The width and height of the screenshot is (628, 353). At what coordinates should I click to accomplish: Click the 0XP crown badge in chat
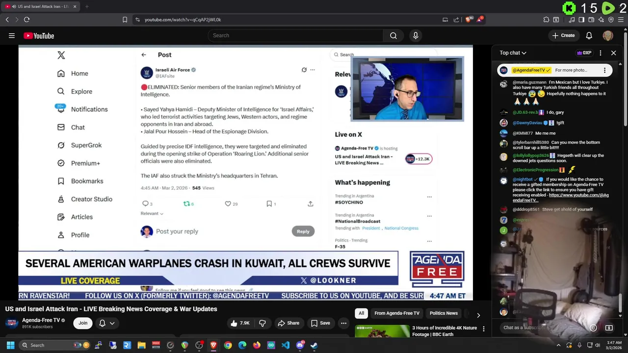tap(584, 53)
